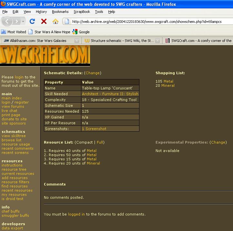Open the '1 Screenshot' link
This screenshot has width=233, height=231.
(x=94, y=129)
